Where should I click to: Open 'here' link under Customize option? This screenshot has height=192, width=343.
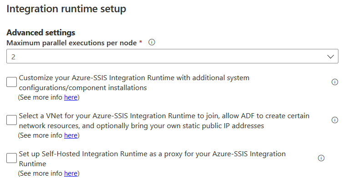click(x=71, y=97)
